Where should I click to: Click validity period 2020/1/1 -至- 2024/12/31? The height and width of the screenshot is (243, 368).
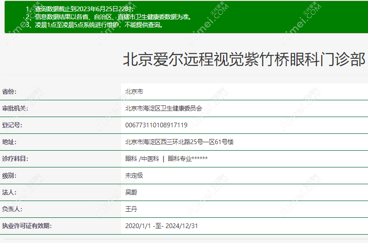coord(161,226)
